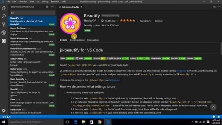The image size is (222, 125).
Task: Open Google Chrome from taskbar
Action: click(x=100, y=122)
